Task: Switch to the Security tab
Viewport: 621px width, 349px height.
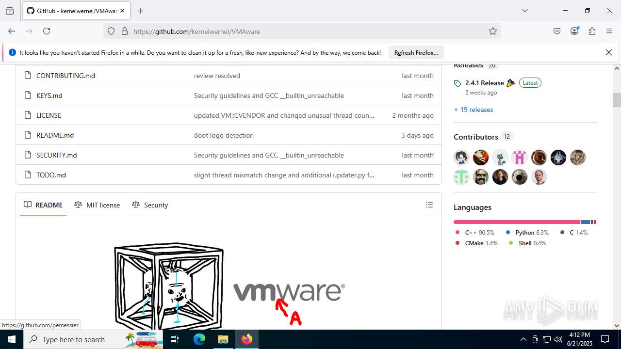Action: click(x=150, y=205)
